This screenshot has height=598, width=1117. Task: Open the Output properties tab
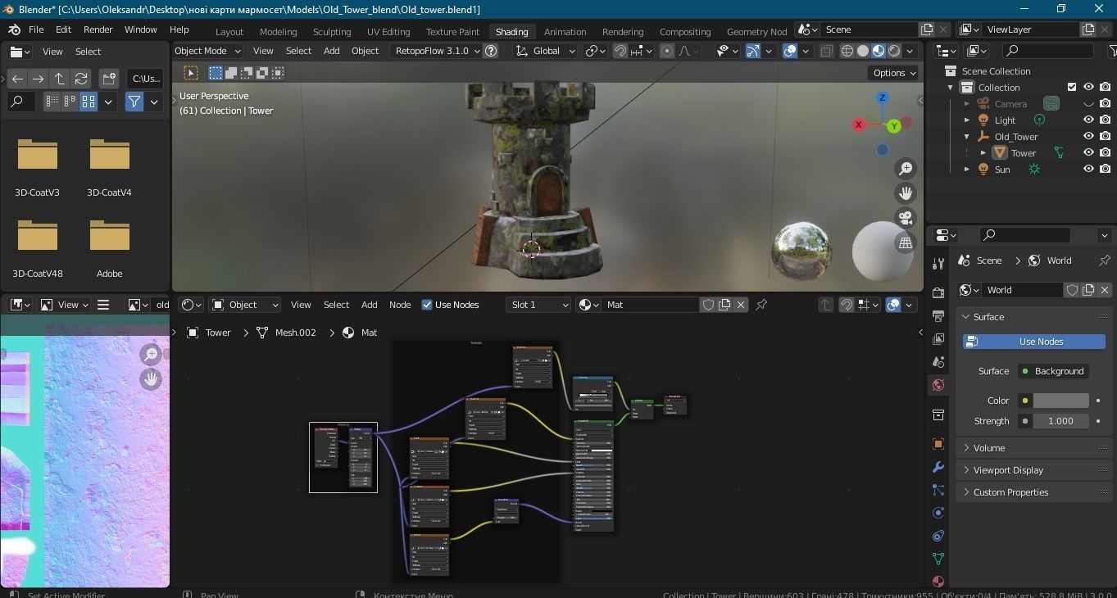[x=938, y=315]
